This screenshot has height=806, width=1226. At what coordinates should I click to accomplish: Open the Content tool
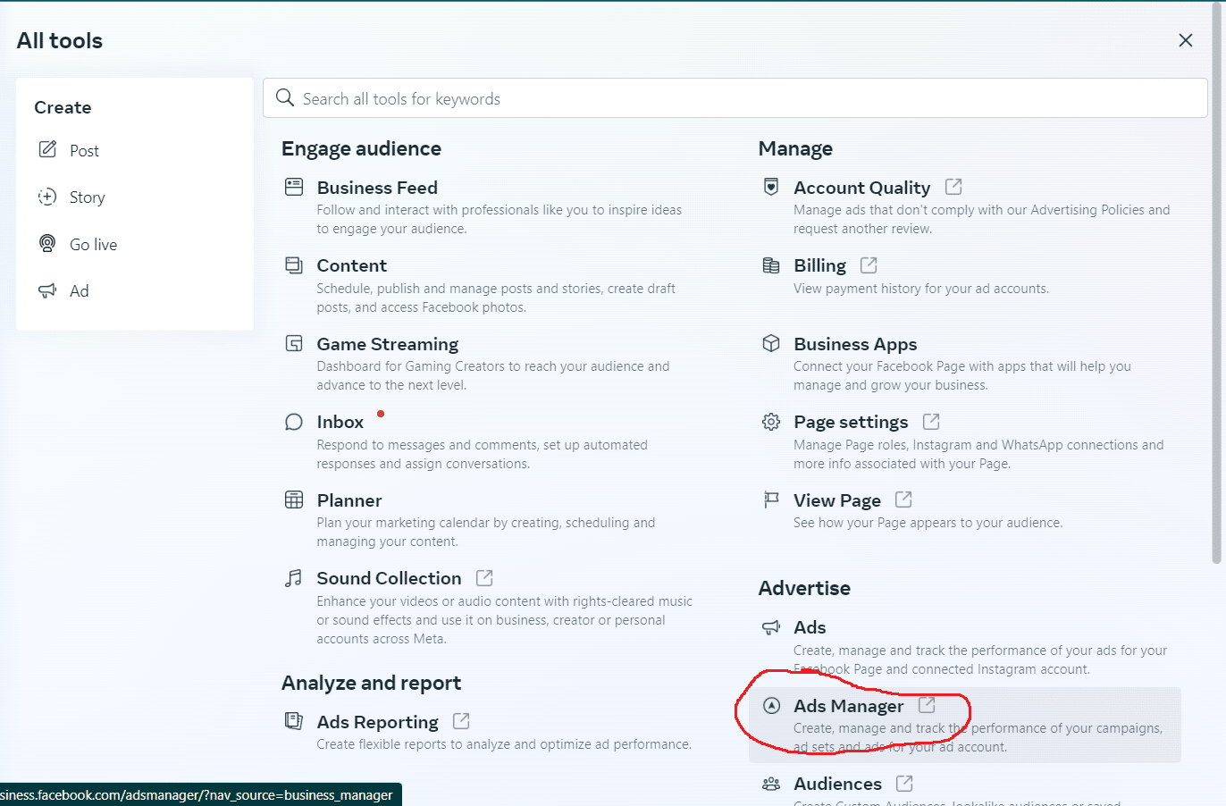351,265
